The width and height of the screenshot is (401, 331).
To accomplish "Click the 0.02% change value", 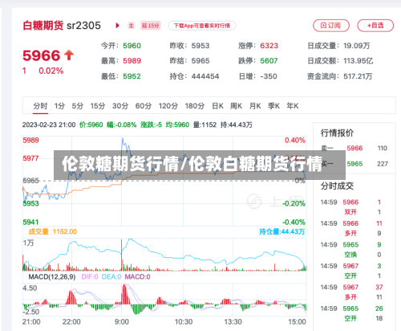I will (x=51, y=71).
